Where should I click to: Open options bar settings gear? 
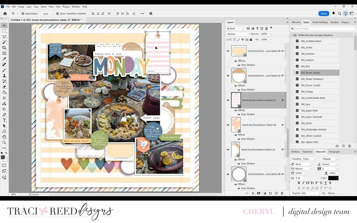click(151, 14)
